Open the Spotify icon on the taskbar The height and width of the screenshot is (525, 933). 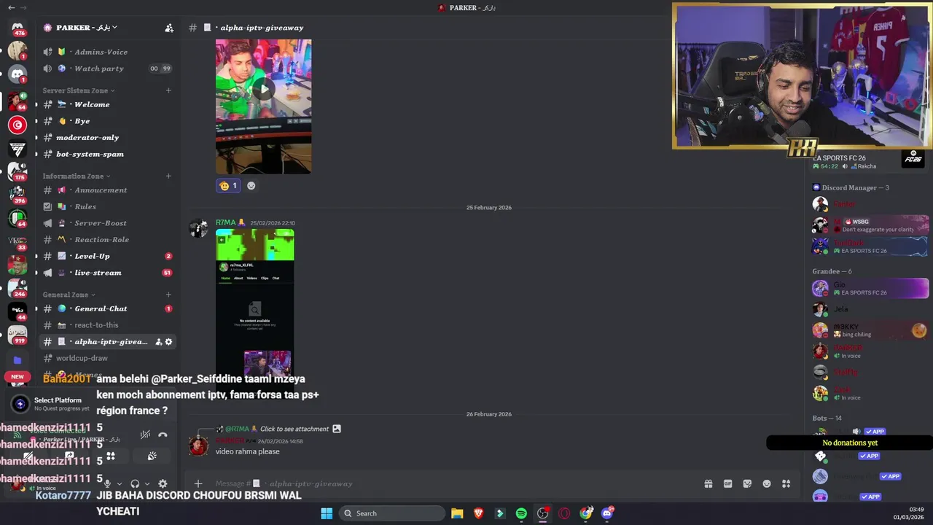pos(521,513)
